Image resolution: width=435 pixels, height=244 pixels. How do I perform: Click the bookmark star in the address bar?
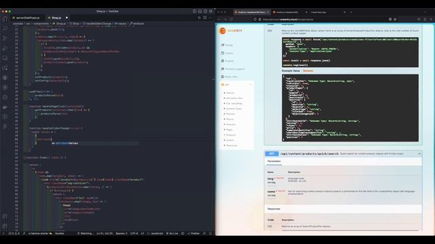tap(395, 20)
